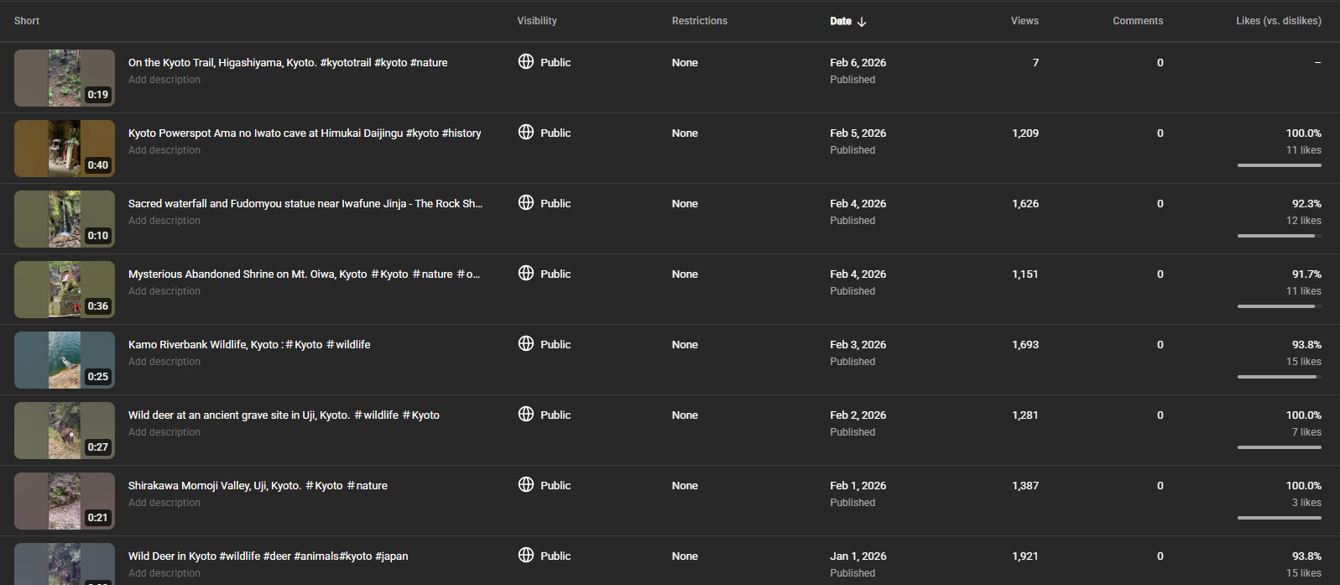
Task: Open Kamo Riverbank Wildlife video title
Action: [249, 344]
